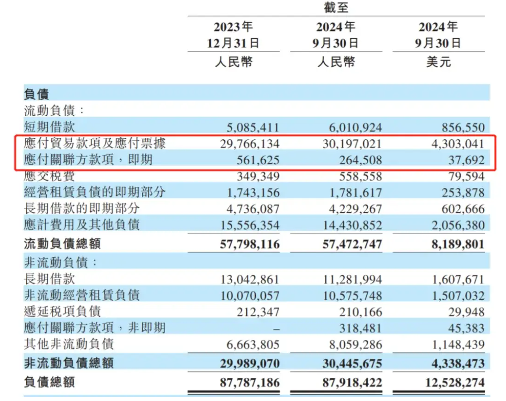Click the value 4,303,041
The width and height of the screenshot is (506, 401).
coord(458,144)
